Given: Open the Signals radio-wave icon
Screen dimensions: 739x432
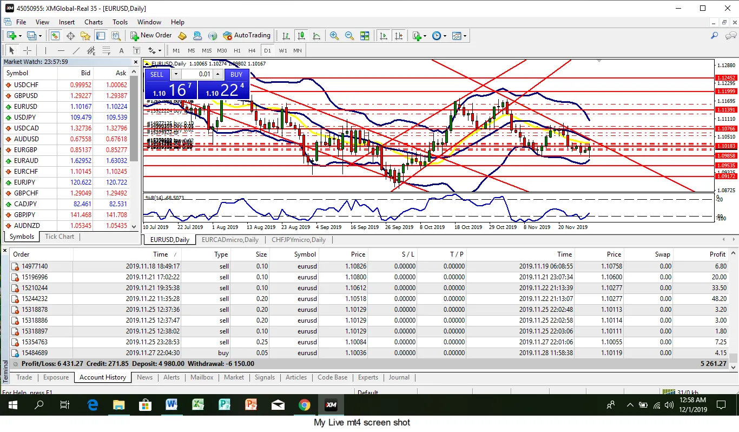Looking at the screenshot, I should 213,36.
